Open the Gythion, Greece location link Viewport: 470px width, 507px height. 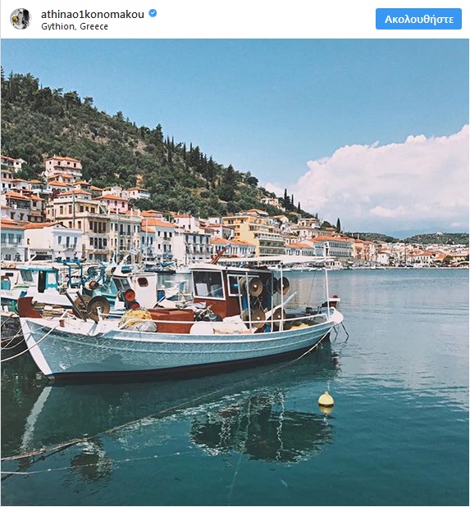(75, 26)
